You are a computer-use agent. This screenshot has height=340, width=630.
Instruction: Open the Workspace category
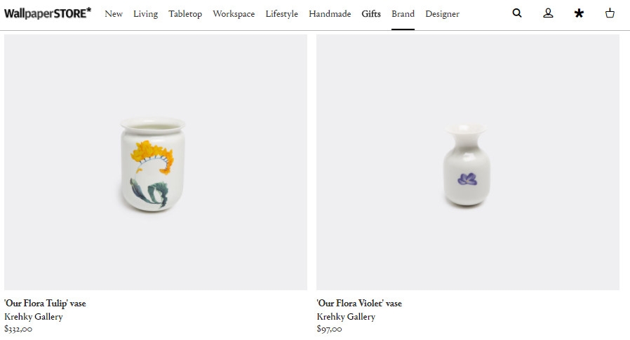pos(234,13)
